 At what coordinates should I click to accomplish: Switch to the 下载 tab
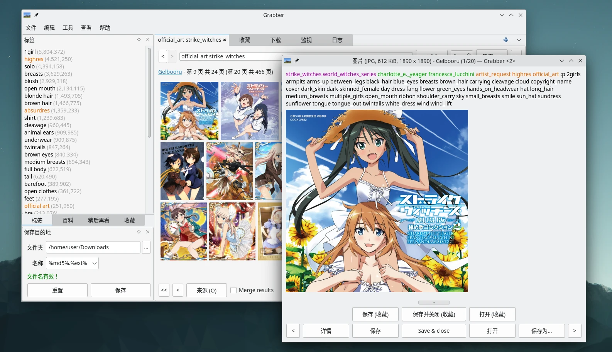click(x=276, y=40)
